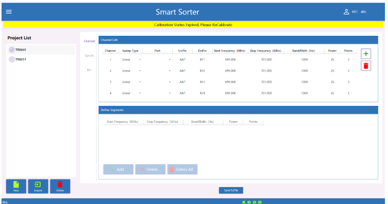Open Sweep Type dropdown for channel 3
This screenshot has width=388, height=204.
(x=140, y=82)
